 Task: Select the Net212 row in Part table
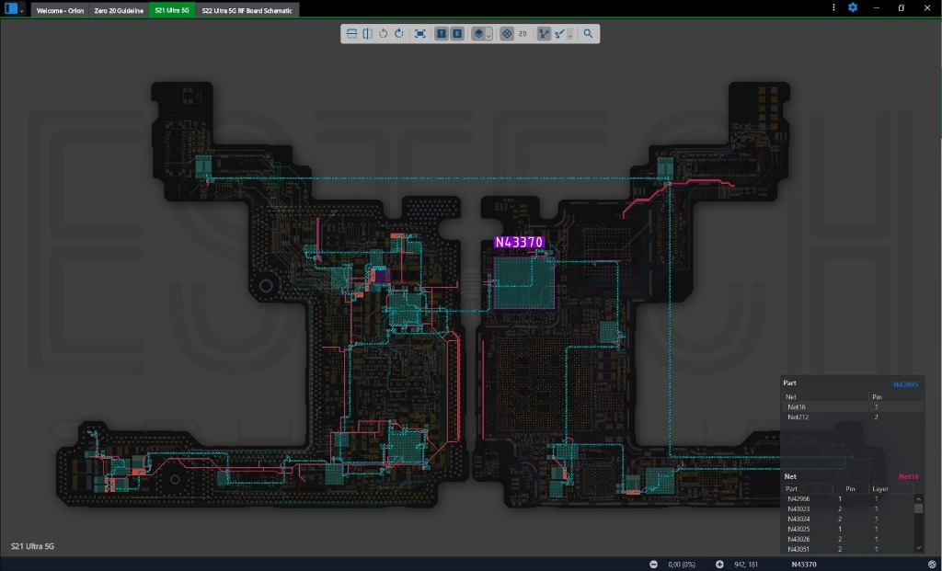point(853,417)
